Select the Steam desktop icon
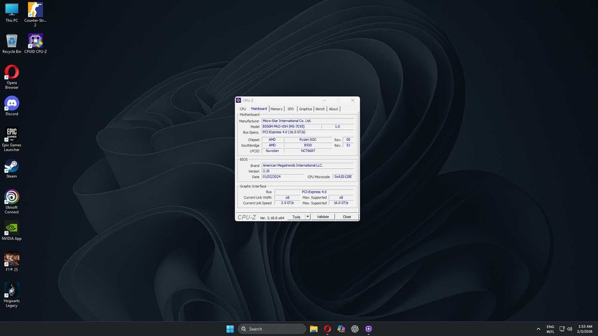The image size is (598, 336). click(11, 169)
